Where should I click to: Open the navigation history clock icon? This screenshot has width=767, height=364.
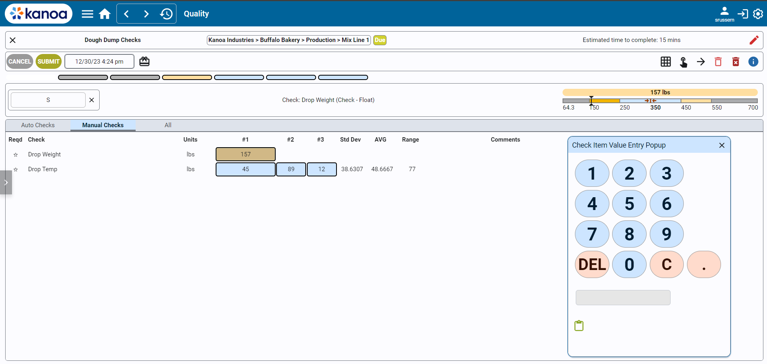point(166,14)
